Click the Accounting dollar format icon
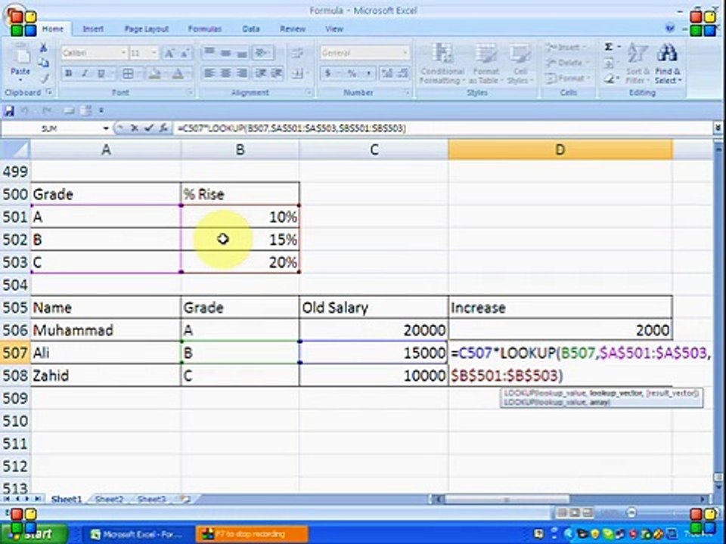This screenshot has width=726, height=544. tap(327, 73)
